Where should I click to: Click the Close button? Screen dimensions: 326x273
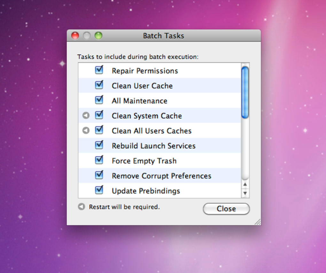[226, 209]
